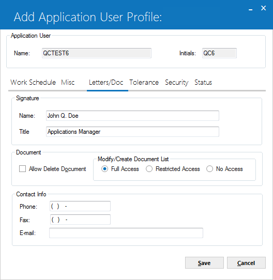Select the Full Access radio option

(x=104, y=169)
